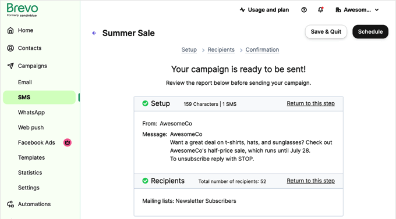Click the Automations icon in sidebar
The width and height of the screenshot is (396, 219).
10,204
